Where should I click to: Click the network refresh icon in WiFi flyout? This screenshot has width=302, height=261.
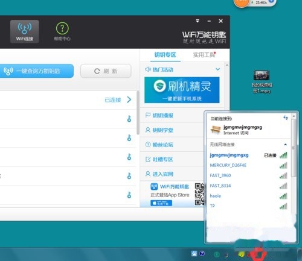[286, 118]
